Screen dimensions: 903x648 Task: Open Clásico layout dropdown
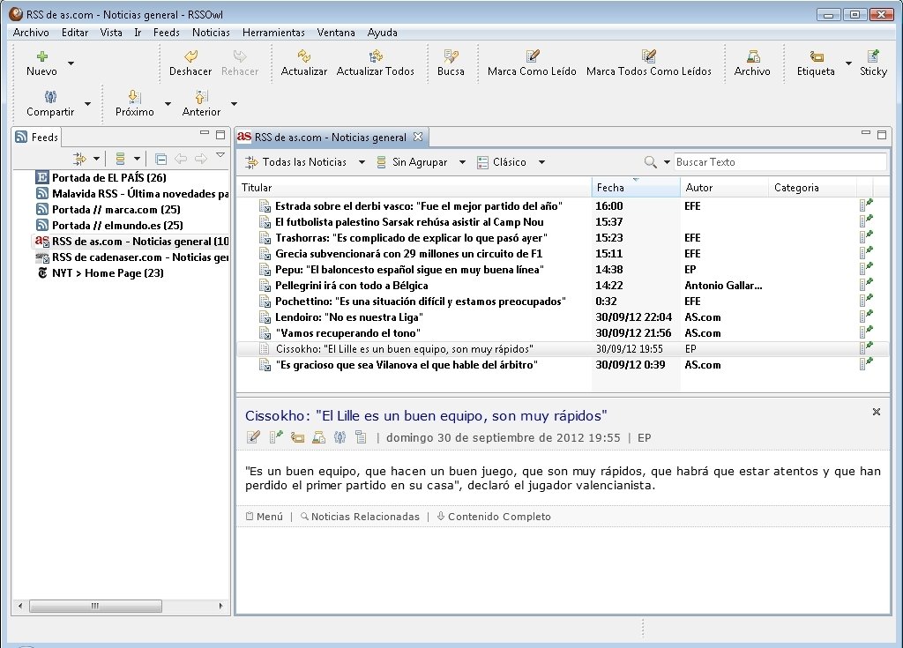(x=541, y=162)
